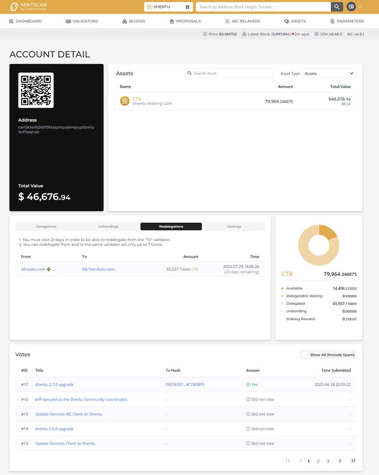
Task: Click the CTK donut chart
Action: (x=319, y=245)
